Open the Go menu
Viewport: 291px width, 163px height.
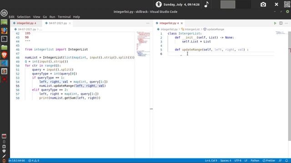[45, 17]
